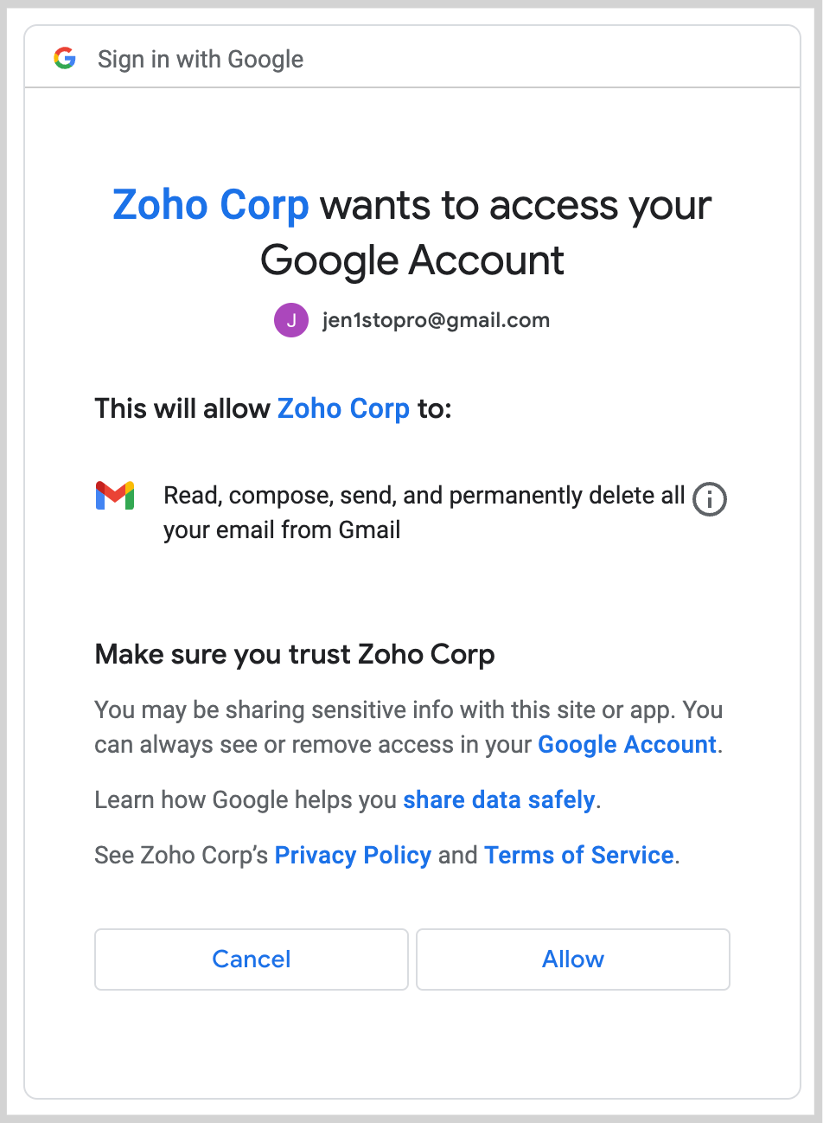Click the "Learn how Google helps you" text

pyautogui.click(x=246, y=799)
